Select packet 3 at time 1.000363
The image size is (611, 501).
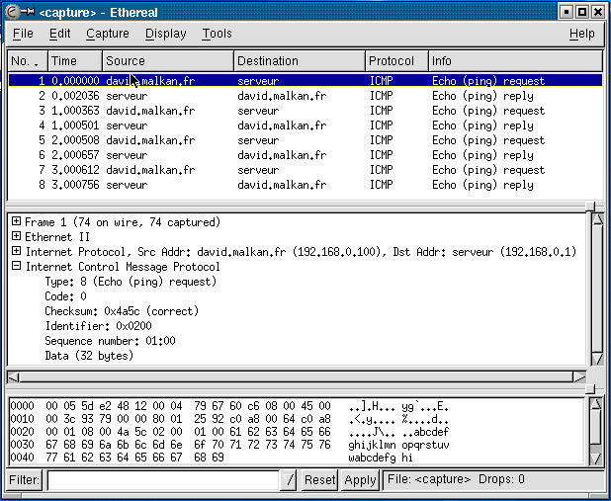[305, 111]
